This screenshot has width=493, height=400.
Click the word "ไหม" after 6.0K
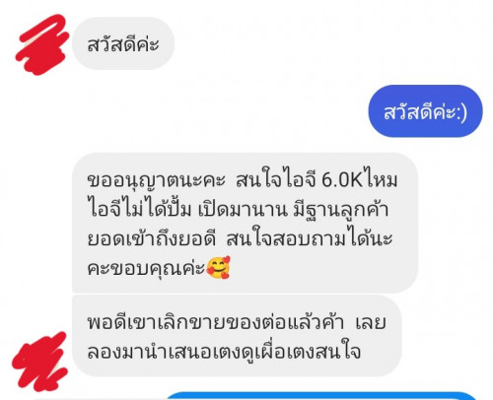pos(381,179)
